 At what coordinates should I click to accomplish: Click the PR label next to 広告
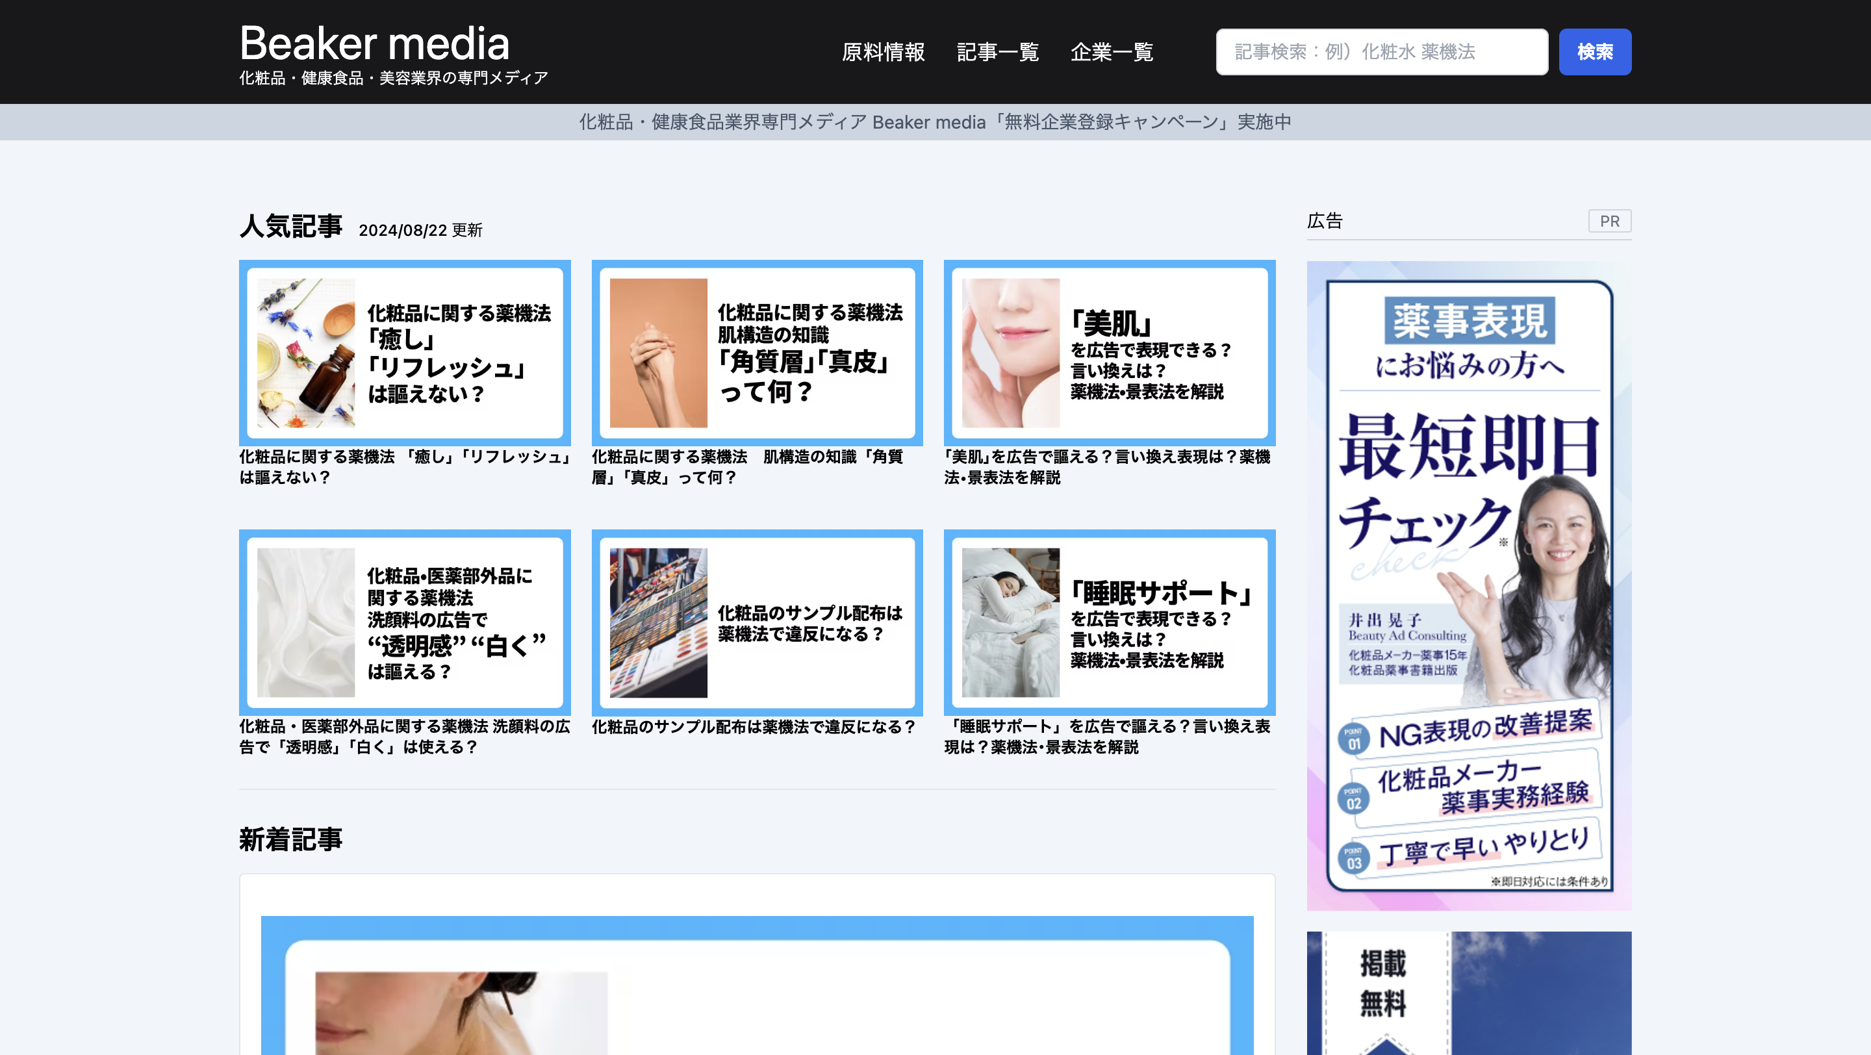1610,222
